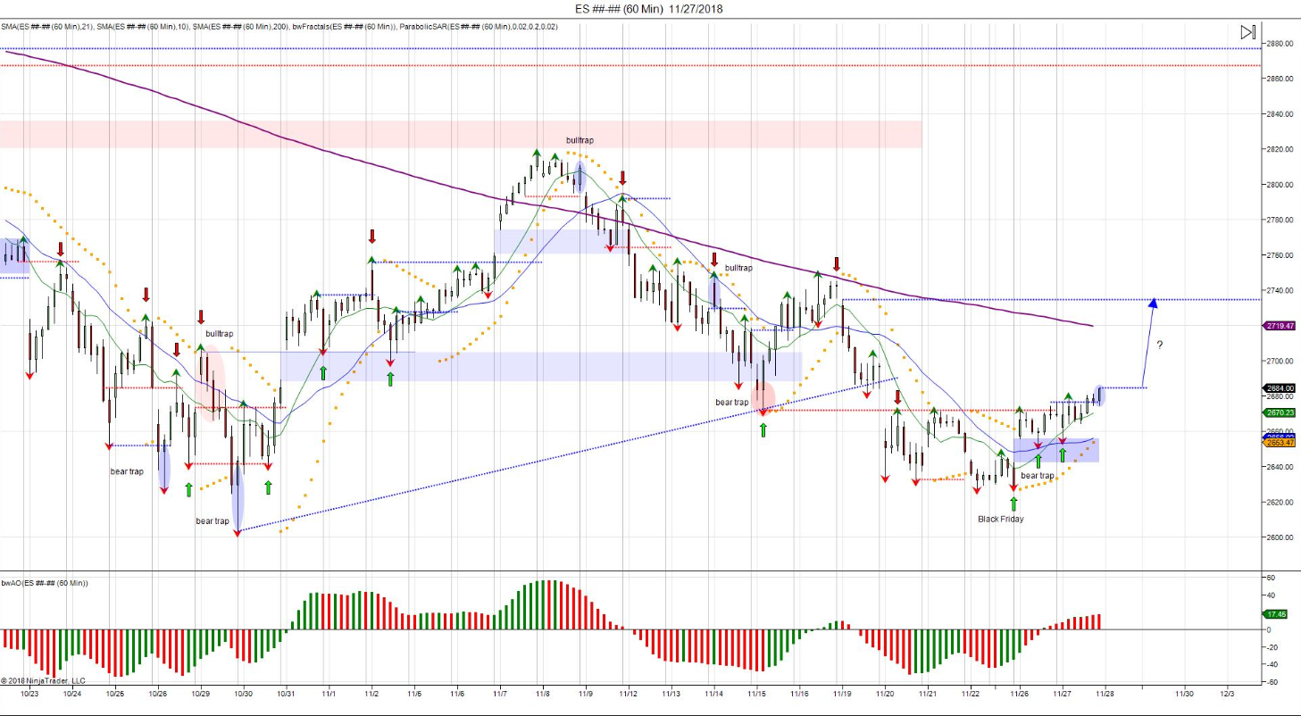The height and width of the screenshot is (716, 1301).
Task: Select the pink resistance zone rectangle near 2830
Action: click(x=461, y=134)
